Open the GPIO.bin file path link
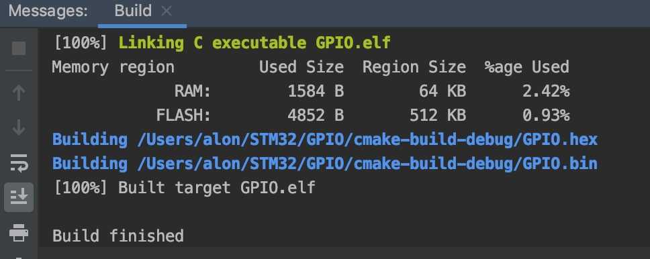The height and width of the screenshot is (259, 650). pos(367,164)
